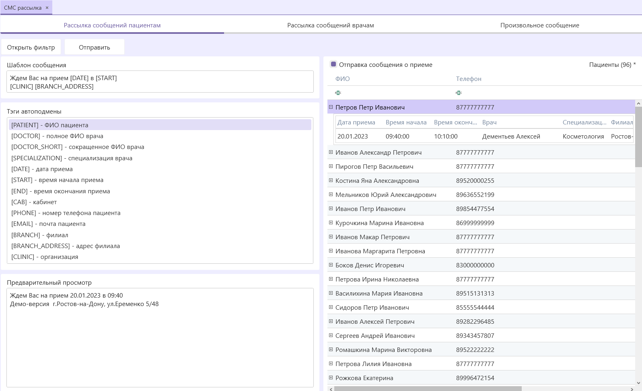Viewport: 642px width, 391px height.
Task: Click the horizontal scrollbar under patients list
Action: click(x=428, y=389)
